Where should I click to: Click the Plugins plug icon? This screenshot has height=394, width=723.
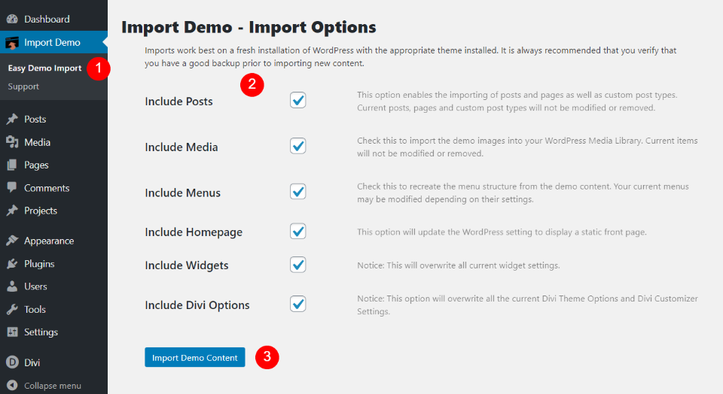coord(12,264)
